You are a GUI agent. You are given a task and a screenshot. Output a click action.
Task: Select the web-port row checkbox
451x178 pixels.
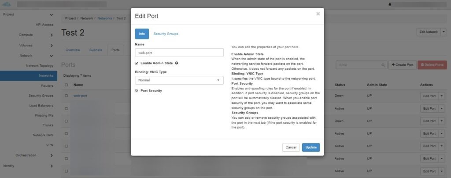tap(67, 96)
